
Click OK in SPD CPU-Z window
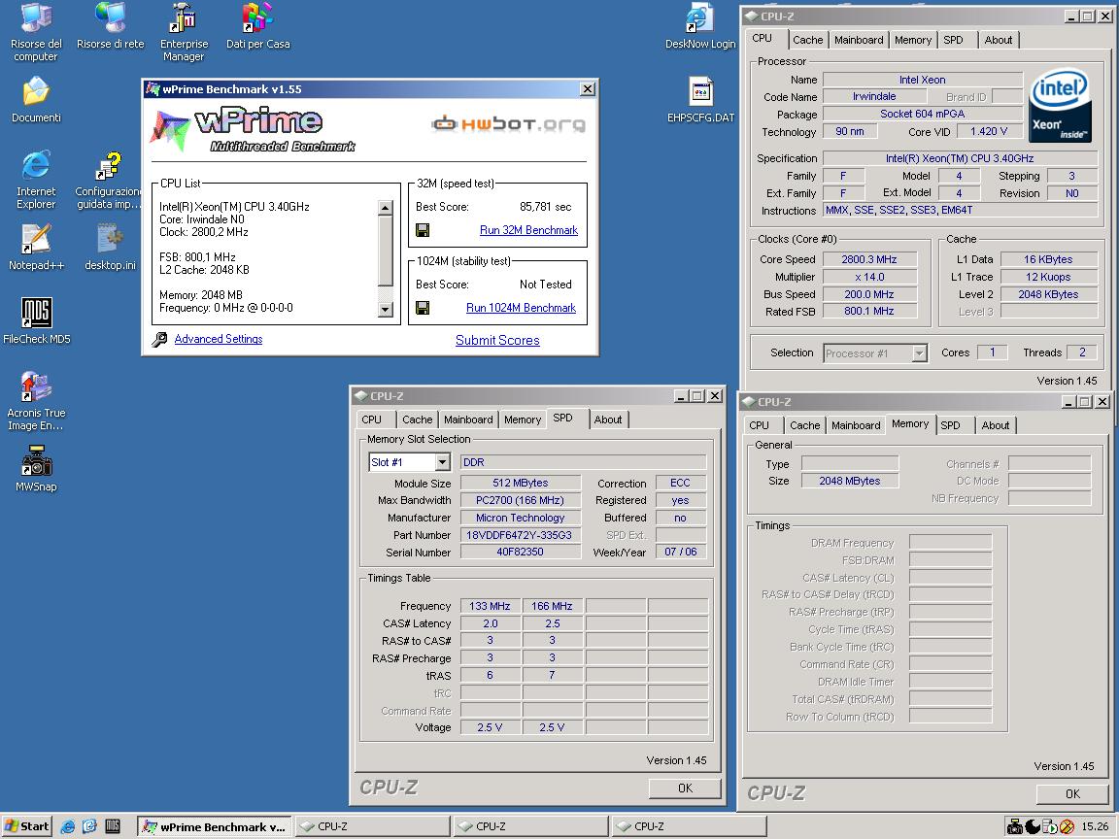tap(685, 789)
